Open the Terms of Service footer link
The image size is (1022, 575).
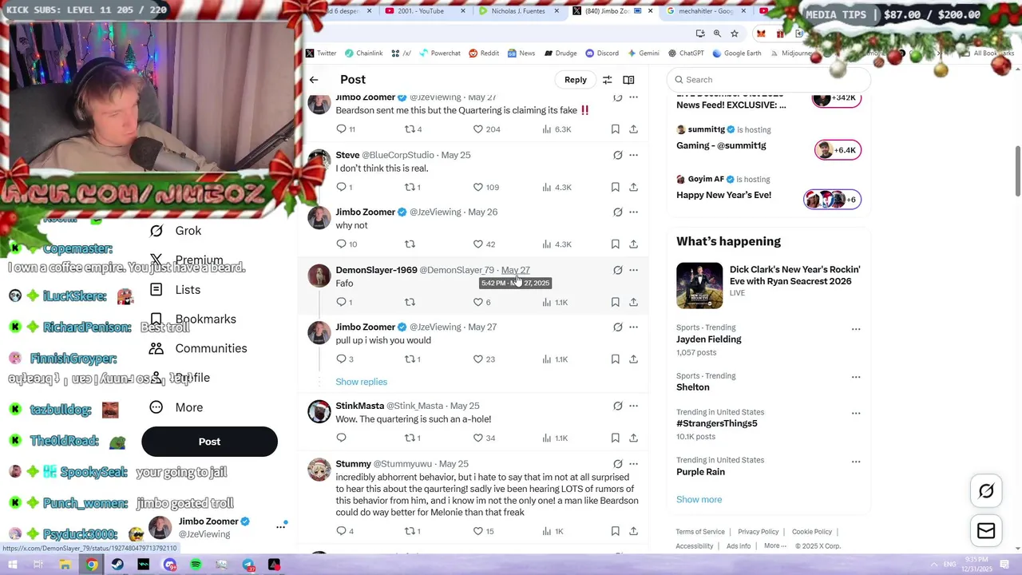pyautogui.click(x=700, y=532)
